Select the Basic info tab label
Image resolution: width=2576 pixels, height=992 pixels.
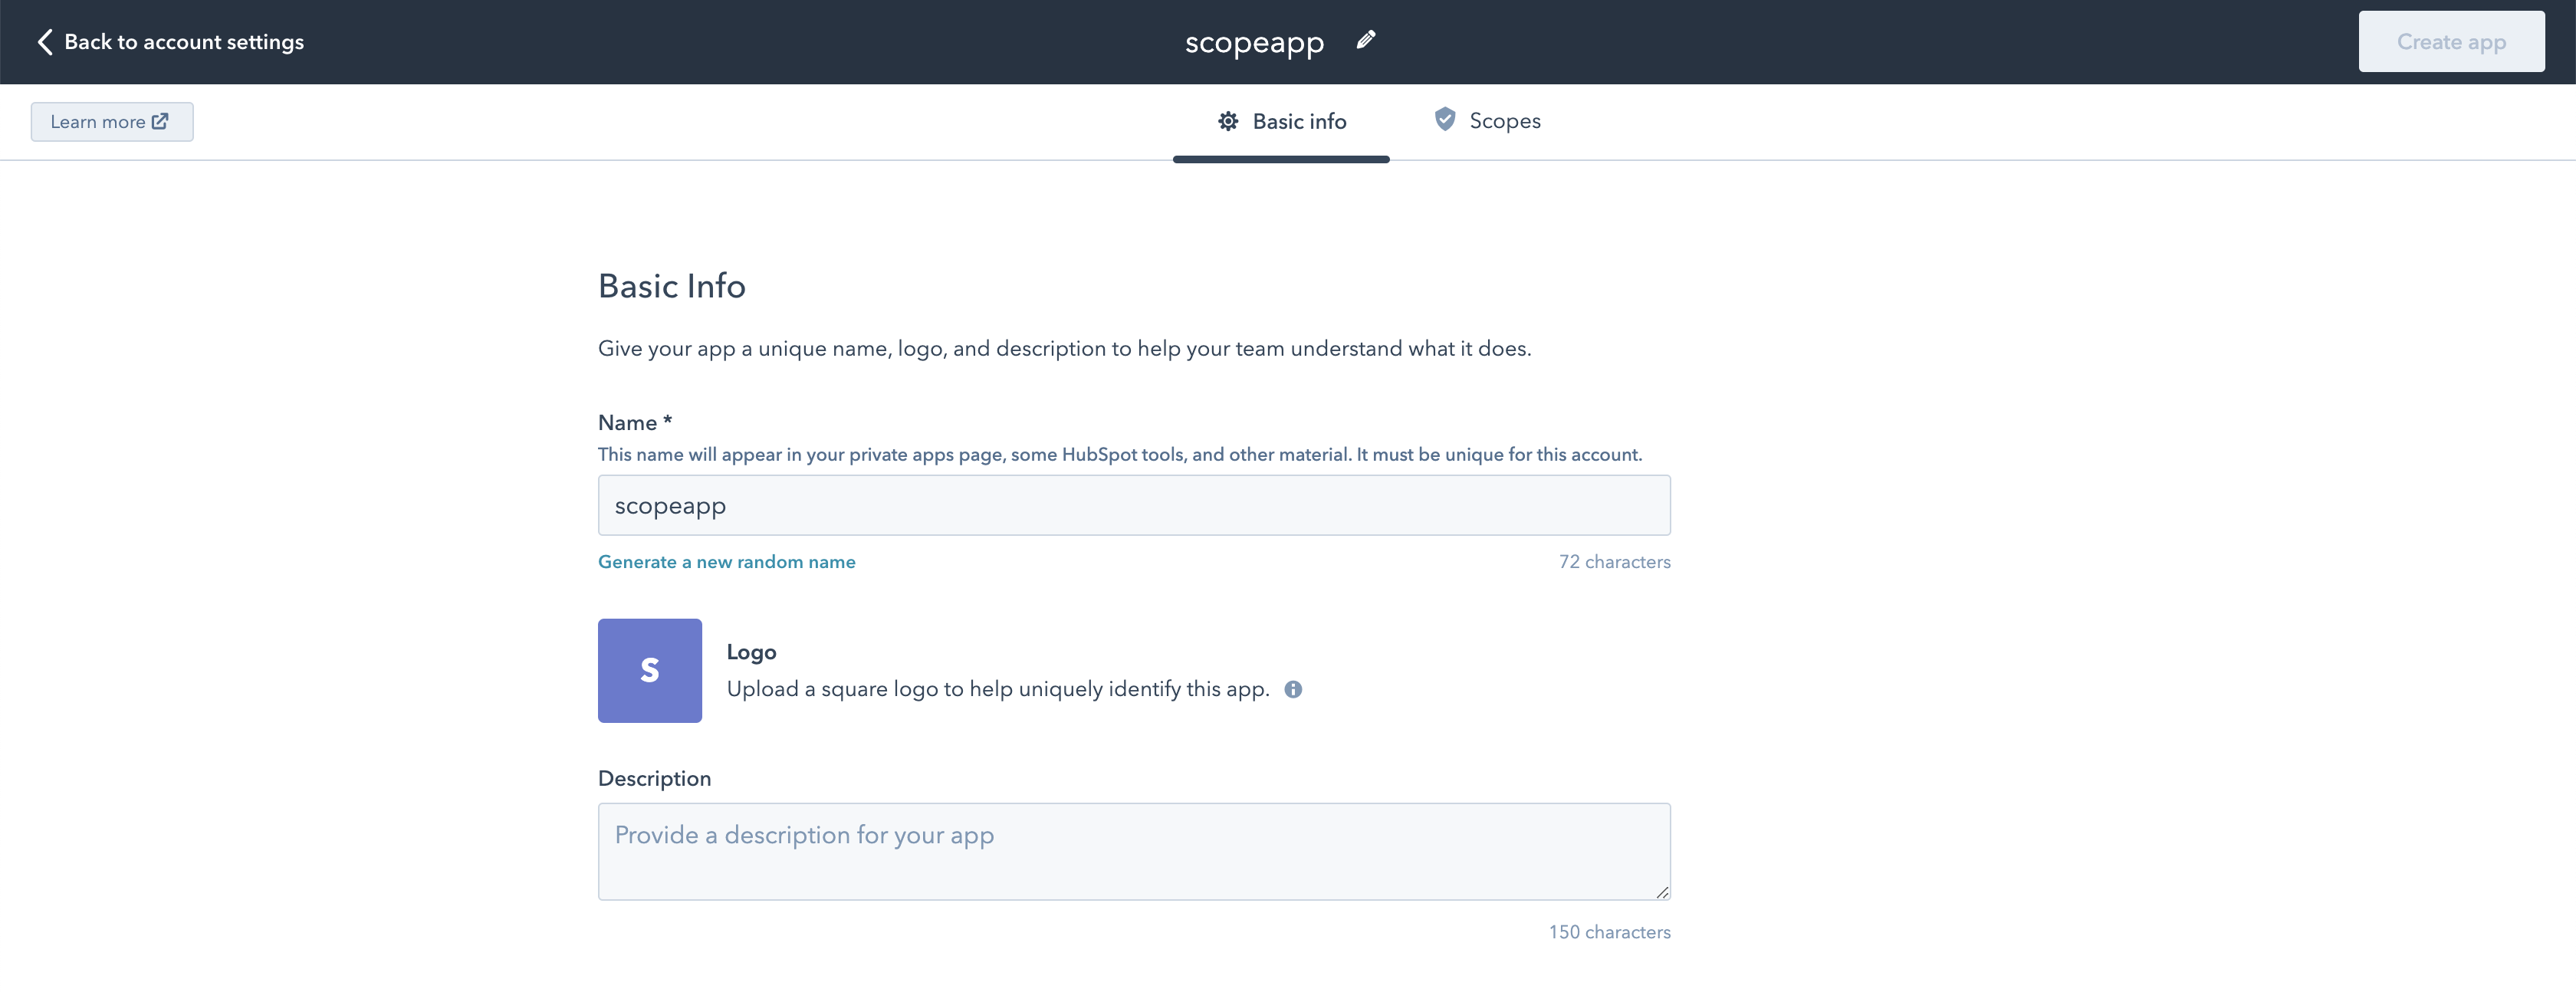(1299, 121)
